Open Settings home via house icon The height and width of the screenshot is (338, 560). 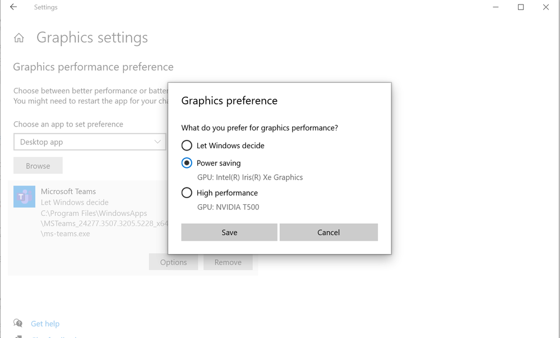coord(19,37)
